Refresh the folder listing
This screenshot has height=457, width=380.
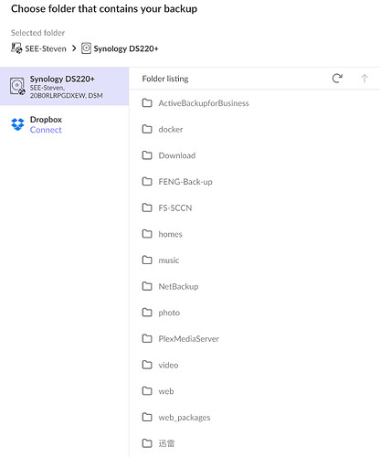click(x=337, y=79)
